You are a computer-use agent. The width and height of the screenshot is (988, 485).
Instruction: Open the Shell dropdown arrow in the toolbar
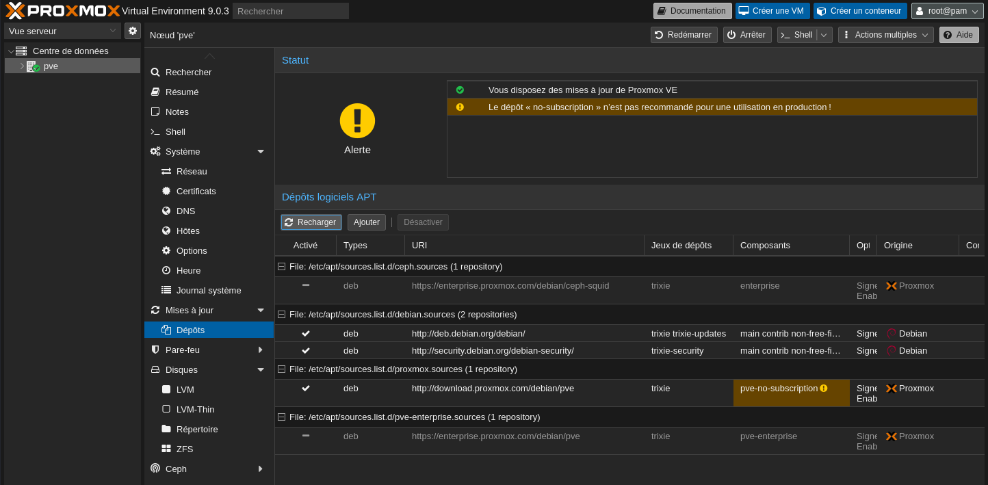tap(824, 35)
